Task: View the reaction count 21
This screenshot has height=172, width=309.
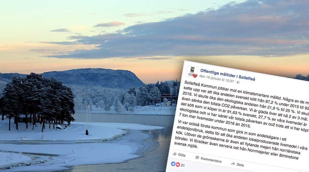Action: pyautogui.click(x=183, y=165)
